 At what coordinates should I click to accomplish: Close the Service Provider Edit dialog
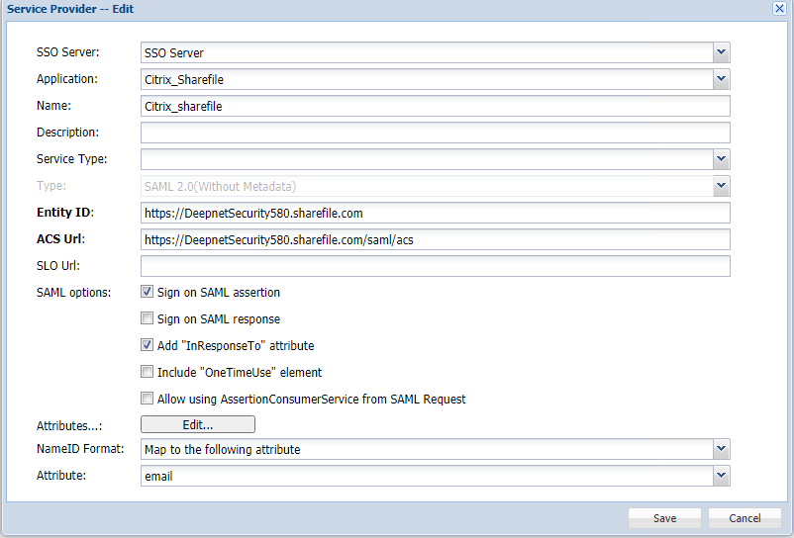point(779,8)
